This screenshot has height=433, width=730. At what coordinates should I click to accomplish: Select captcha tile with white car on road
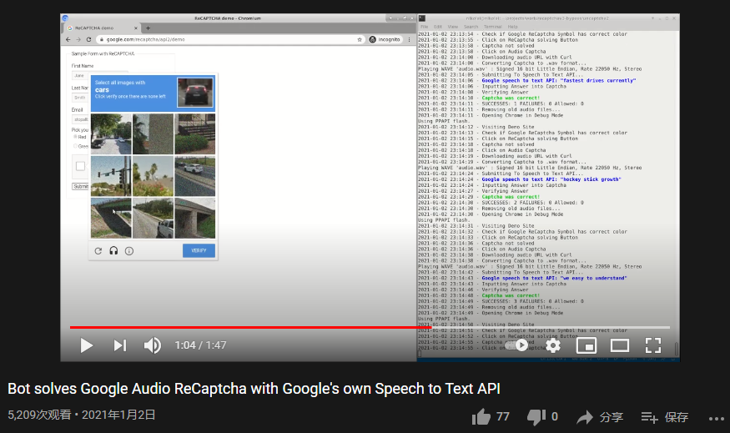point(194,176)
